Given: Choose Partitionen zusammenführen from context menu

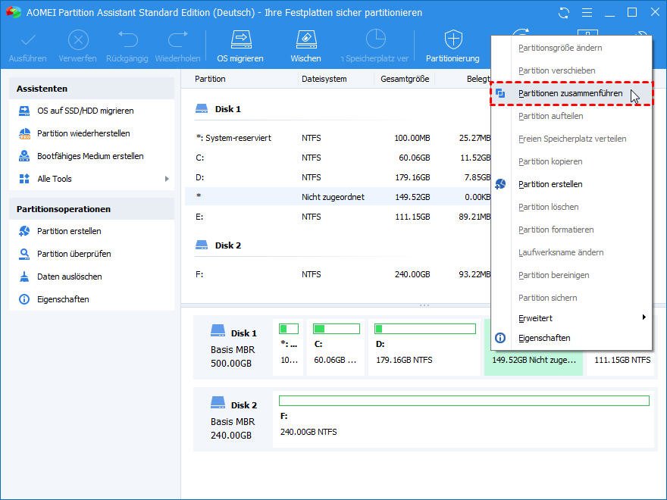Looking at the screenshot, I should (x=570, y=93).
